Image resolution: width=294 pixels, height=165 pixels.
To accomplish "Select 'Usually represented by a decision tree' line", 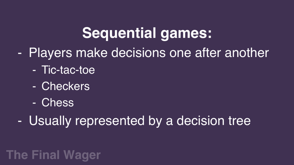I will tap(140, 121).
